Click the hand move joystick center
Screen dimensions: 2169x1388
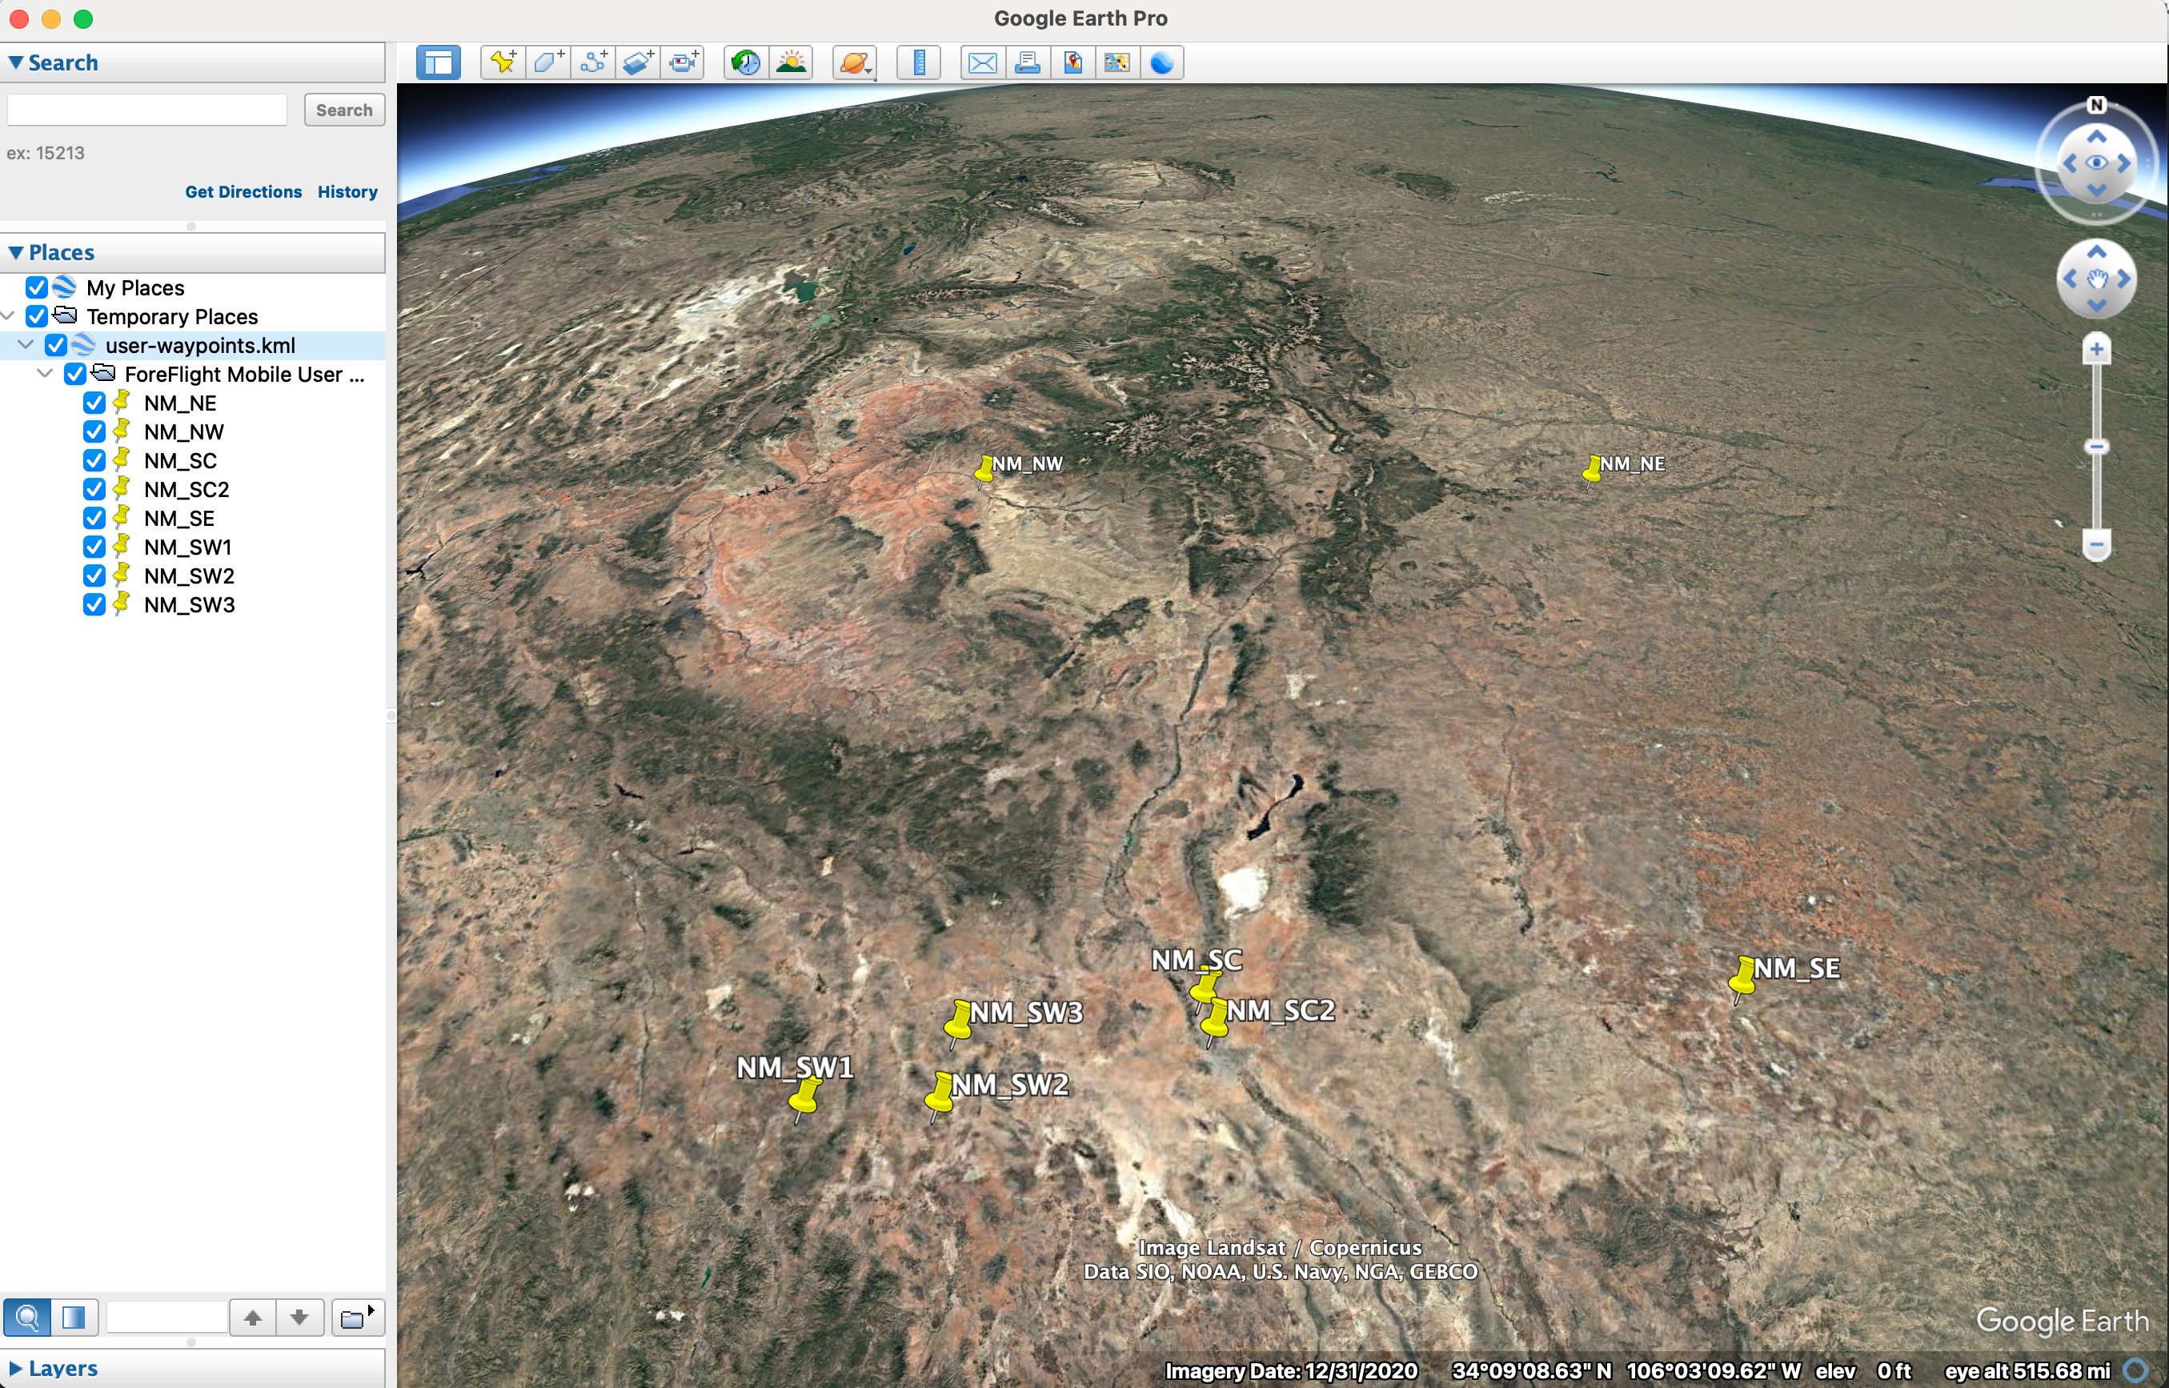pyautogui.click(x=2097, y=279)
